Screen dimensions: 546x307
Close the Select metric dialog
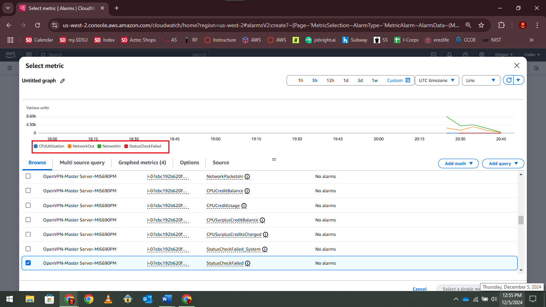tap(517, 66)
